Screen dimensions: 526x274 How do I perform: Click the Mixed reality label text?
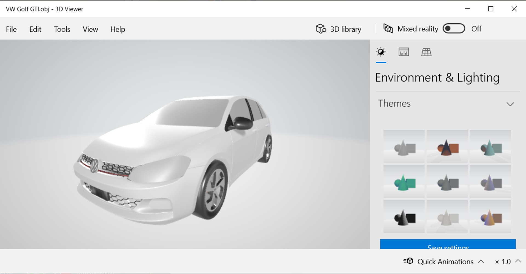(x=418, y=29)
